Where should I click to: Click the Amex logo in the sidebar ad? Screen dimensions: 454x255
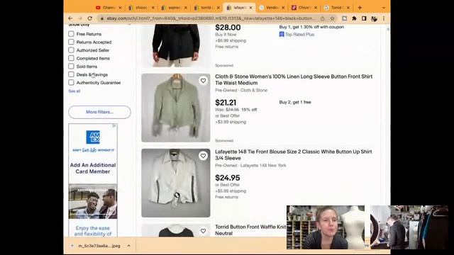pos(93,137)
